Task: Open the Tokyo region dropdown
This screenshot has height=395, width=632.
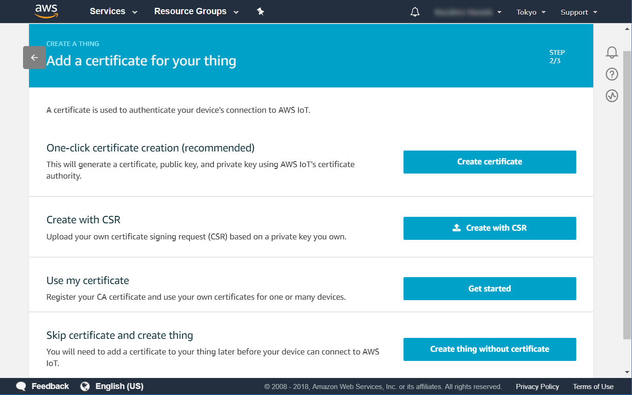Action: (531, 12)
